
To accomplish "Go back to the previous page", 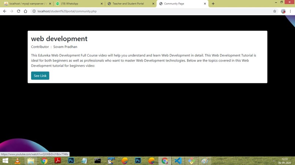I will (5, 11).
